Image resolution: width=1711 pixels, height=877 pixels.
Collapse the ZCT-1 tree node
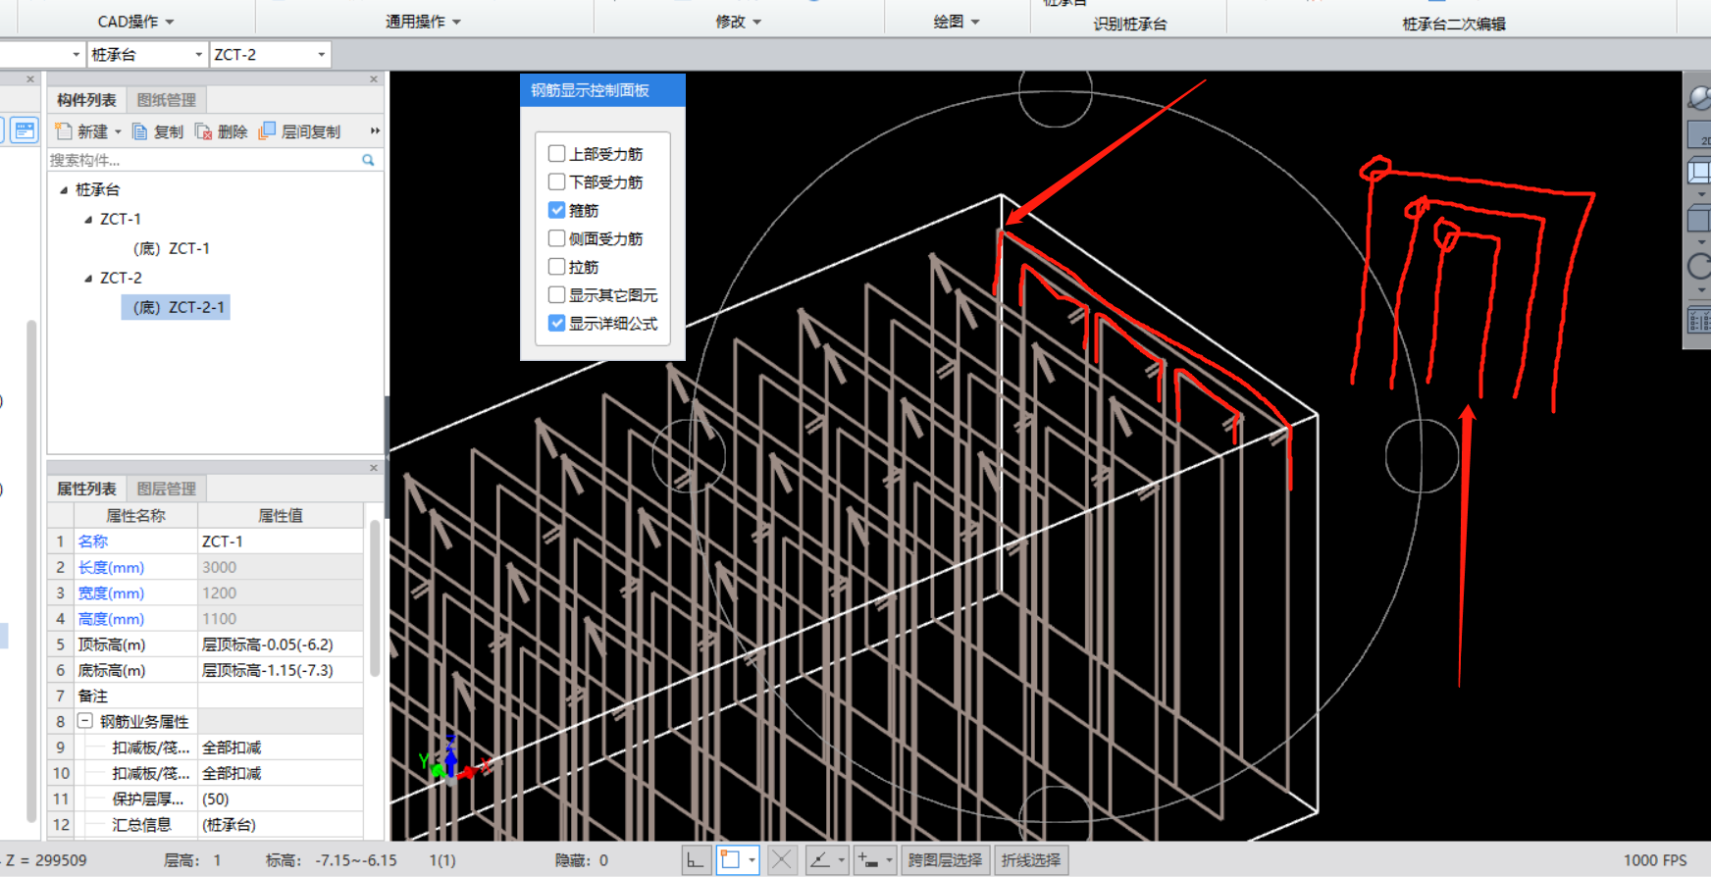click(88, 220)
